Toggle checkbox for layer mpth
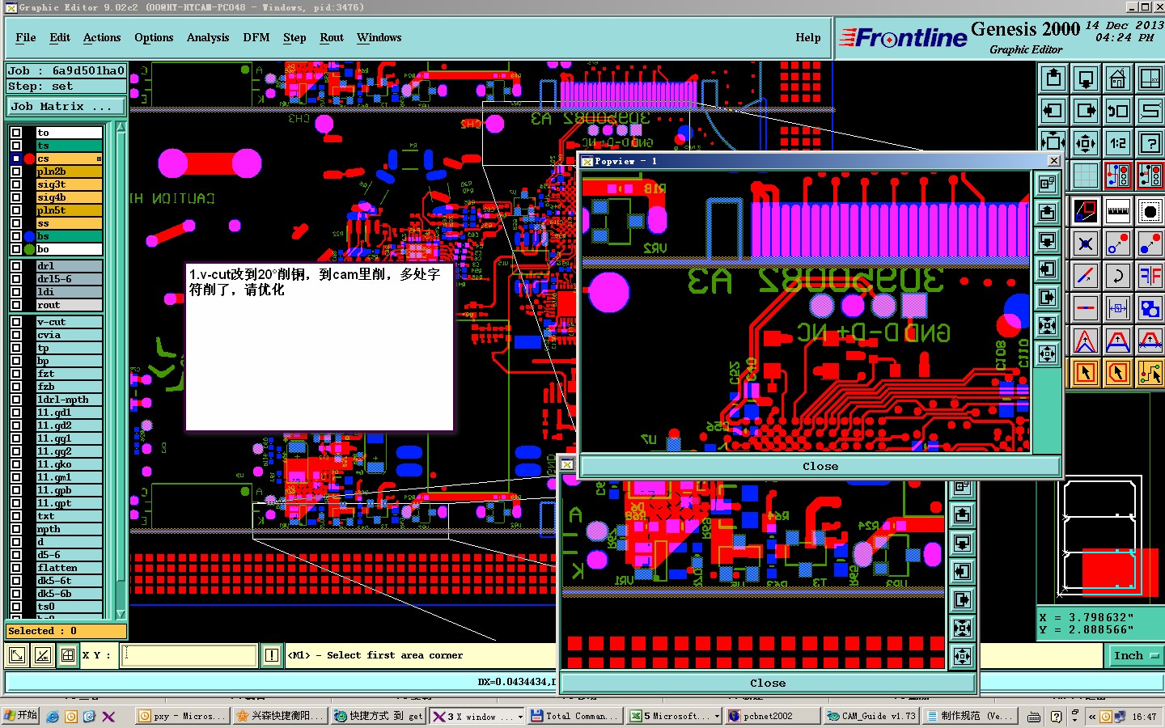The height and width of the screenshot is (728, 1165). 16,529
